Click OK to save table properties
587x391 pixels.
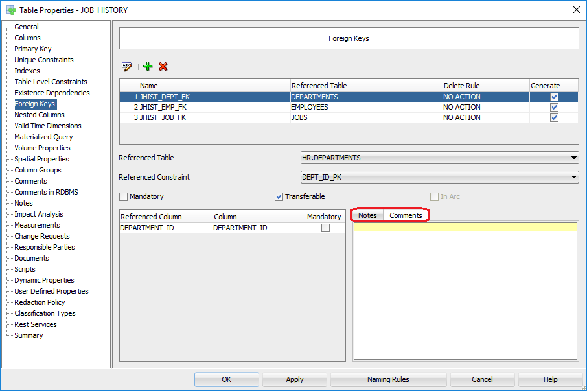coord(226,379)
